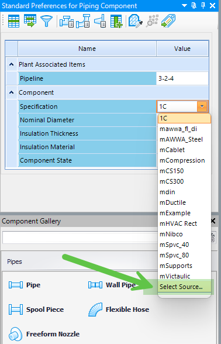Select the Specification property label
Viewport: 221px width, 344px height.
click(x=87, y=106)
